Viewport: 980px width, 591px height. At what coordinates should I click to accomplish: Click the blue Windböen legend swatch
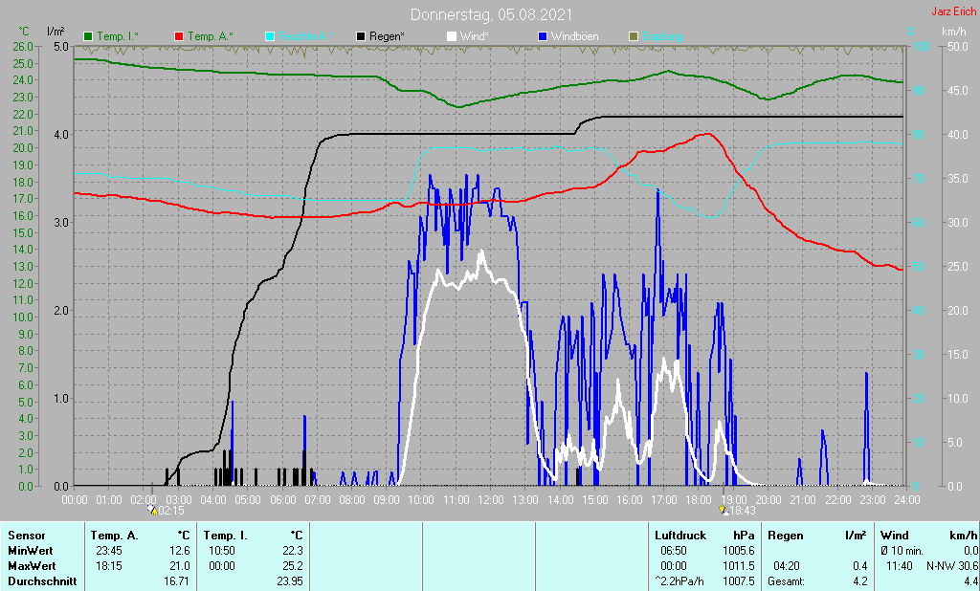[x=542, y=37]
